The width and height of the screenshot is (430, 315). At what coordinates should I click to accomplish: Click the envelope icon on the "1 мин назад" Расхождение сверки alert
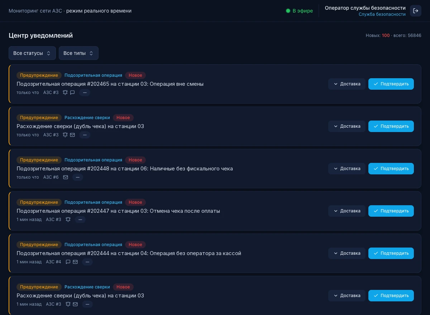tap(75, 304)
